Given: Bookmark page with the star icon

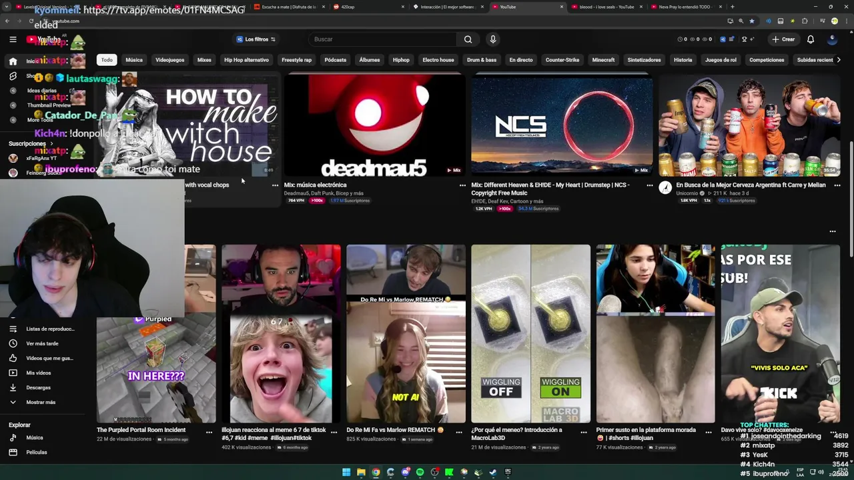Looking at the screenshot, I should 752,21.
